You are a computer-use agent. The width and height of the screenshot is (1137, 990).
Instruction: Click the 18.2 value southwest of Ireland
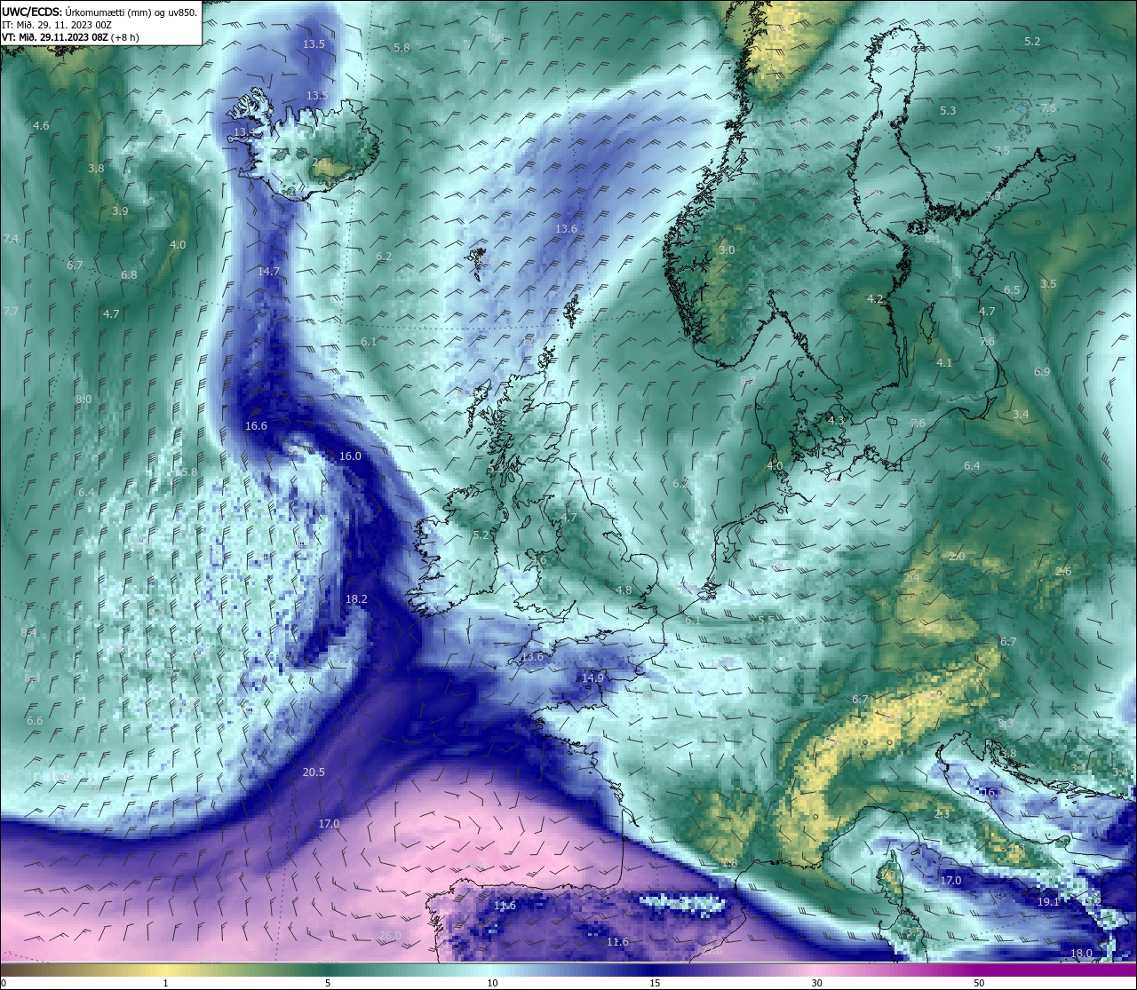(356, 599)
